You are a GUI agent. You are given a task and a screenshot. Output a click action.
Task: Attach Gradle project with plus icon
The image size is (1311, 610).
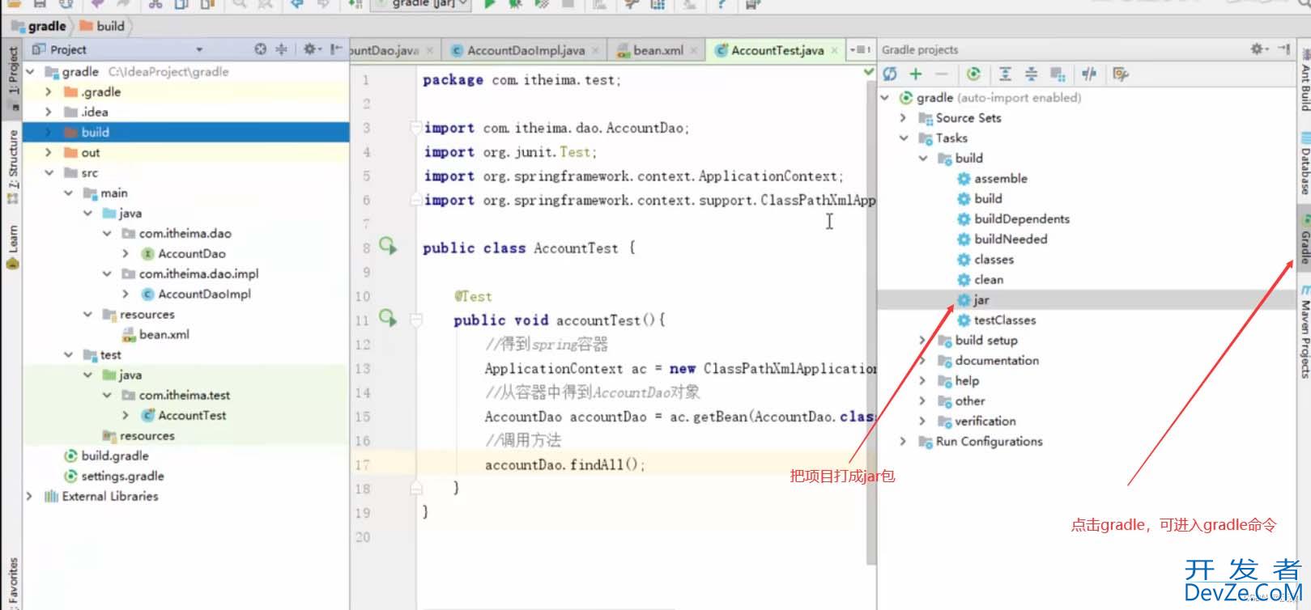(x=916, y=74)
